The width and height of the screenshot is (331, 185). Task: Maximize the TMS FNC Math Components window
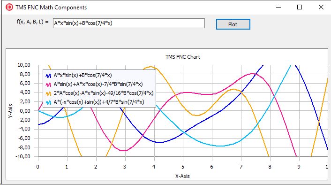point(300,7)
